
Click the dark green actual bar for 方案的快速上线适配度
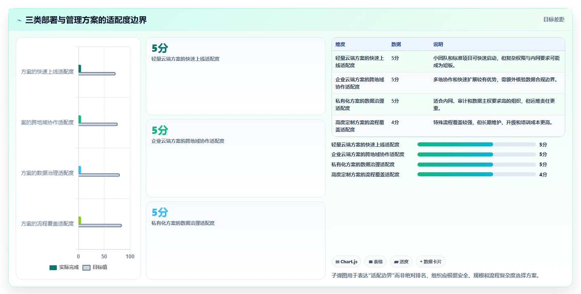point(80,69)
